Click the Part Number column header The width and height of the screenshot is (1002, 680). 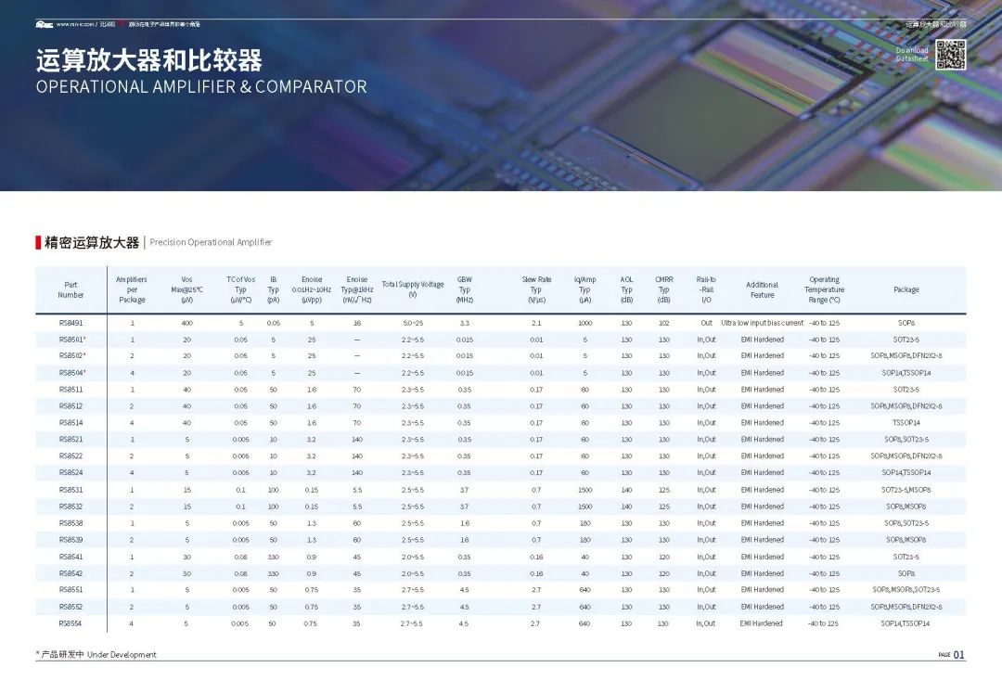(x=71, y=290)
